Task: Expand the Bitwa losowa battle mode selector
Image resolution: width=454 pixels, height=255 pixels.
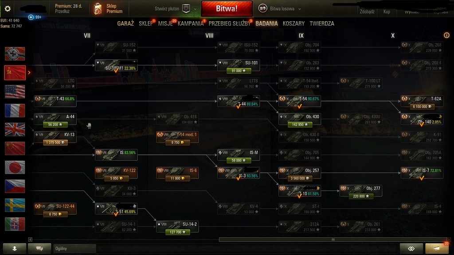Action: [279, 9]
